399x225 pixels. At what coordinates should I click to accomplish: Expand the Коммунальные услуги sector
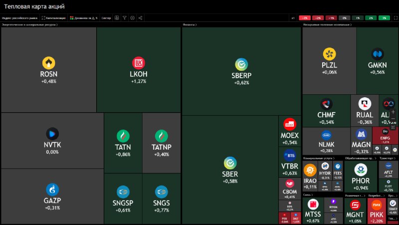coord(319,158)
